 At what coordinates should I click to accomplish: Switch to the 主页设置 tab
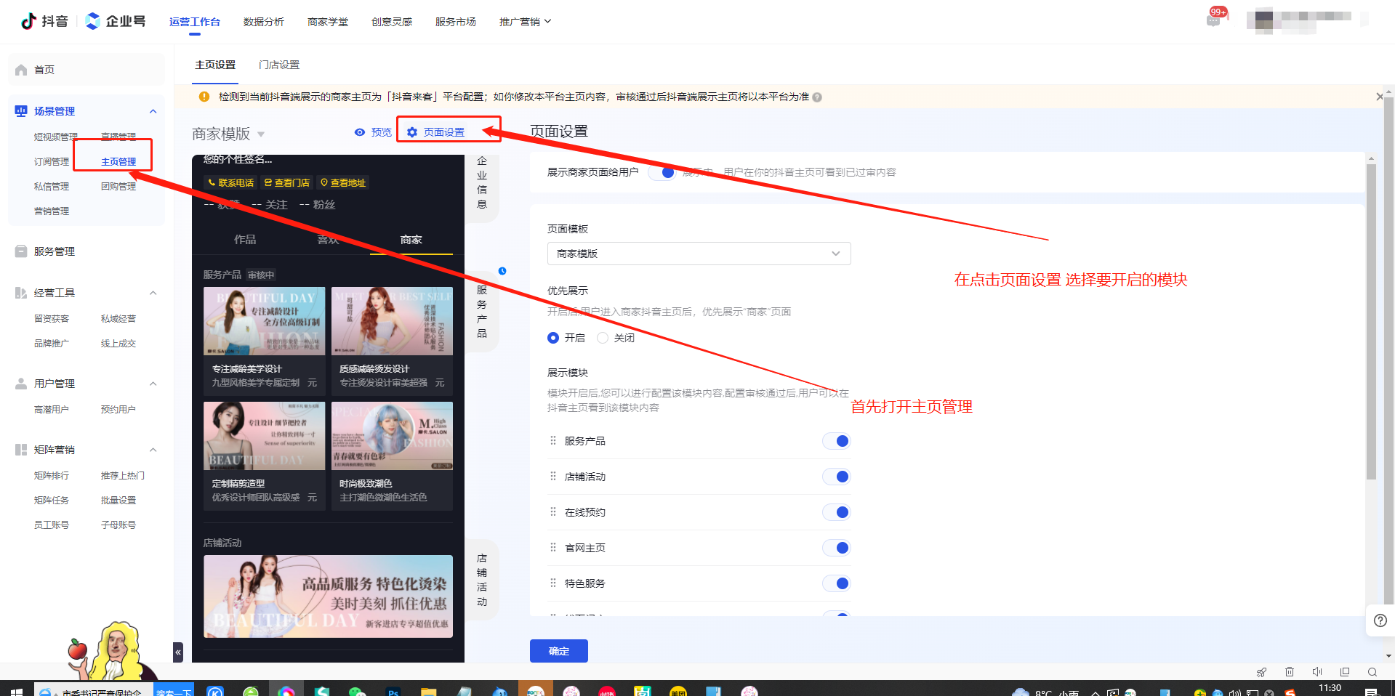point(215,65)
